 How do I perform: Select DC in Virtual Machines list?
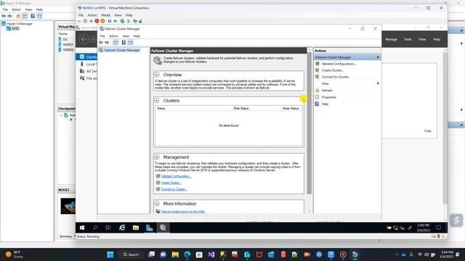65,39
